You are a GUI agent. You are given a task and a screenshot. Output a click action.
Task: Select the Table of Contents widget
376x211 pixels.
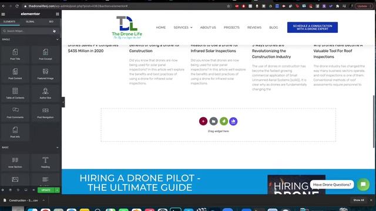[15, 93]
